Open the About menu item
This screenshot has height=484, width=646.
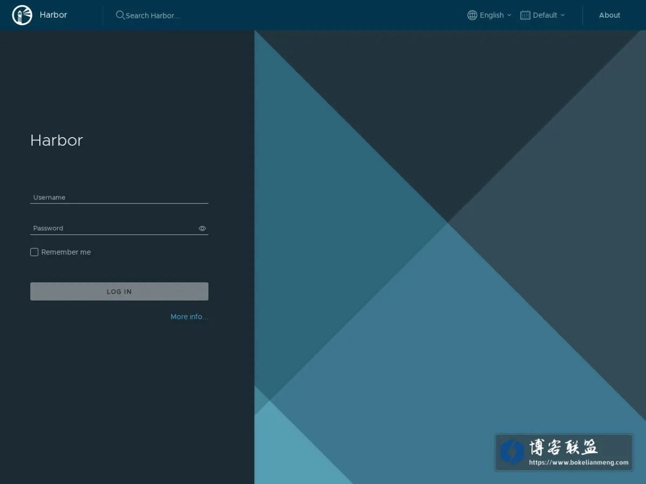609,15
